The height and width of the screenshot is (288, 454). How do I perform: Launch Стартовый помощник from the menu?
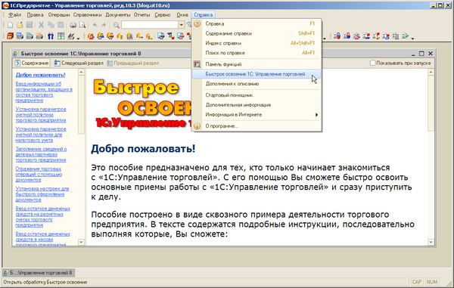[x=257, y=95]
